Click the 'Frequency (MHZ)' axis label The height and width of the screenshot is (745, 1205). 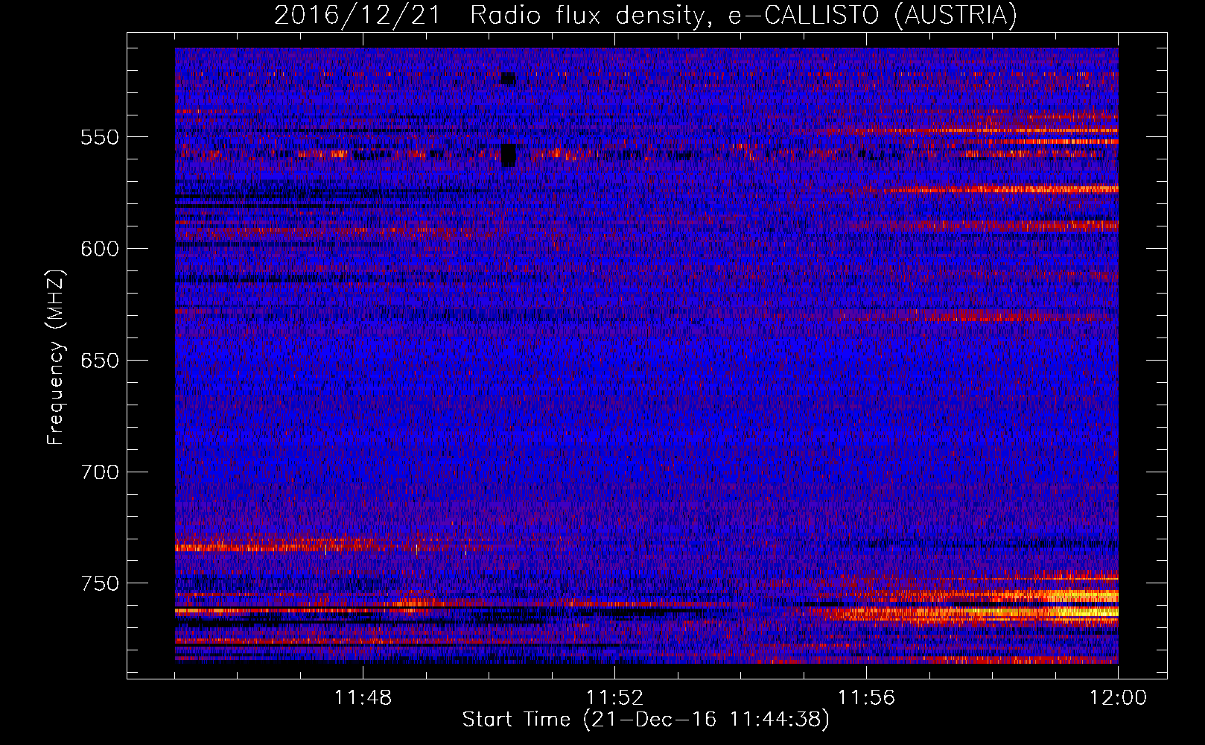pyautogui.click(x=56, y=358)
